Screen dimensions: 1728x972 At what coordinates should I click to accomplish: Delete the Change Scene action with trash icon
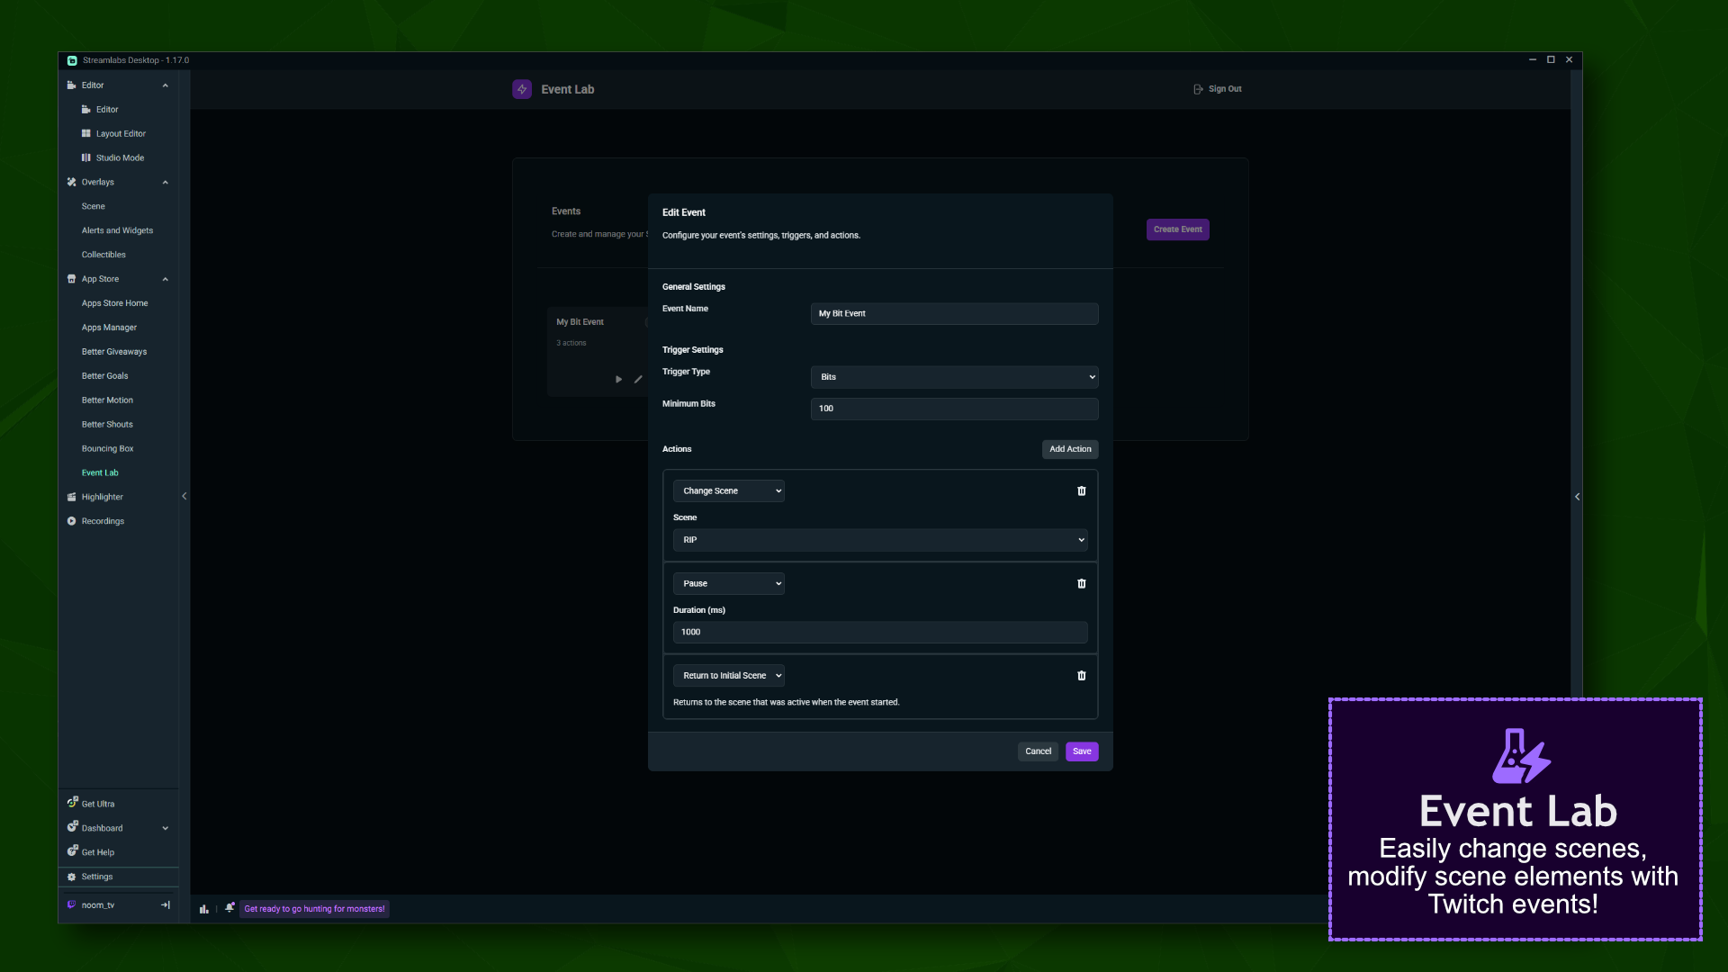[x=1081, y=490]
